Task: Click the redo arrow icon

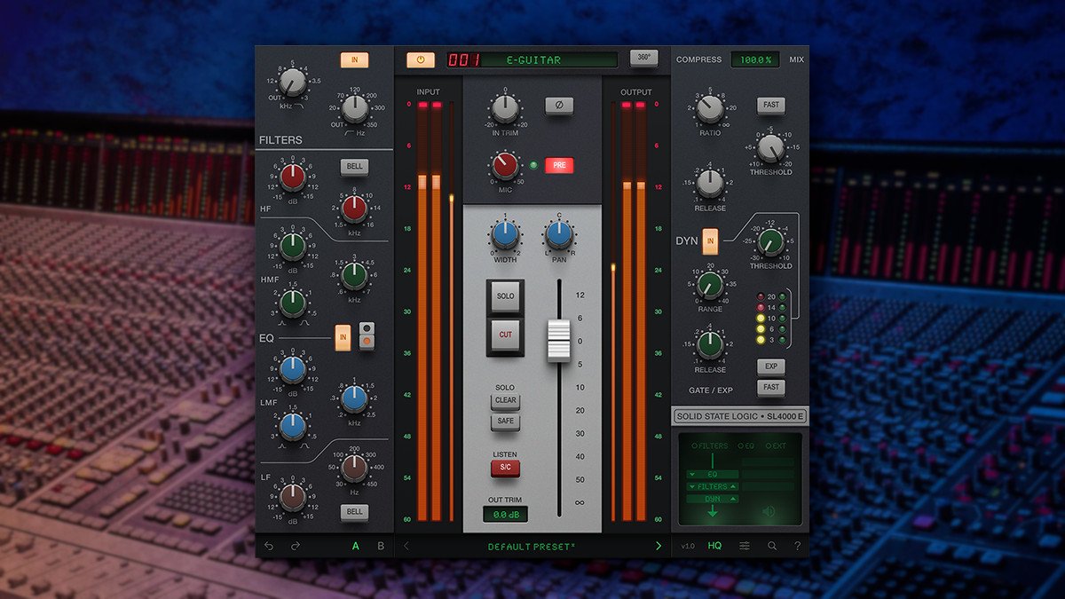Action: [295, 546]
